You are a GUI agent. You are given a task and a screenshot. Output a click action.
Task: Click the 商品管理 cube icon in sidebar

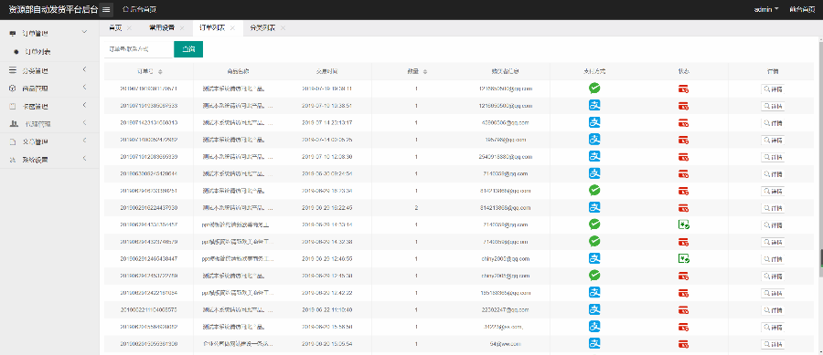13,89
